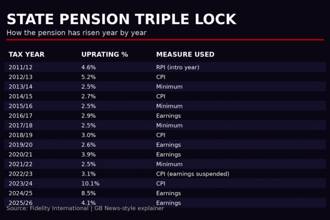Click the 2024/25 tax year cell
This screenshot has height=220, width=330.
21,193
